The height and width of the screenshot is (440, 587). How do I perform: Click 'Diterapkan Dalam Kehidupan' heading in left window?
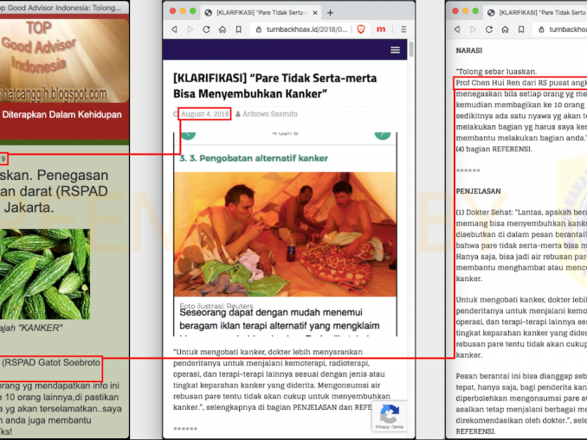(61, 114)
